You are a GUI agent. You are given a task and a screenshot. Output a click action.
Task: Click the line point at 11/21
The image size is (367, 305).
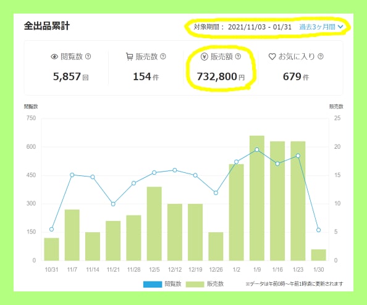113,204
